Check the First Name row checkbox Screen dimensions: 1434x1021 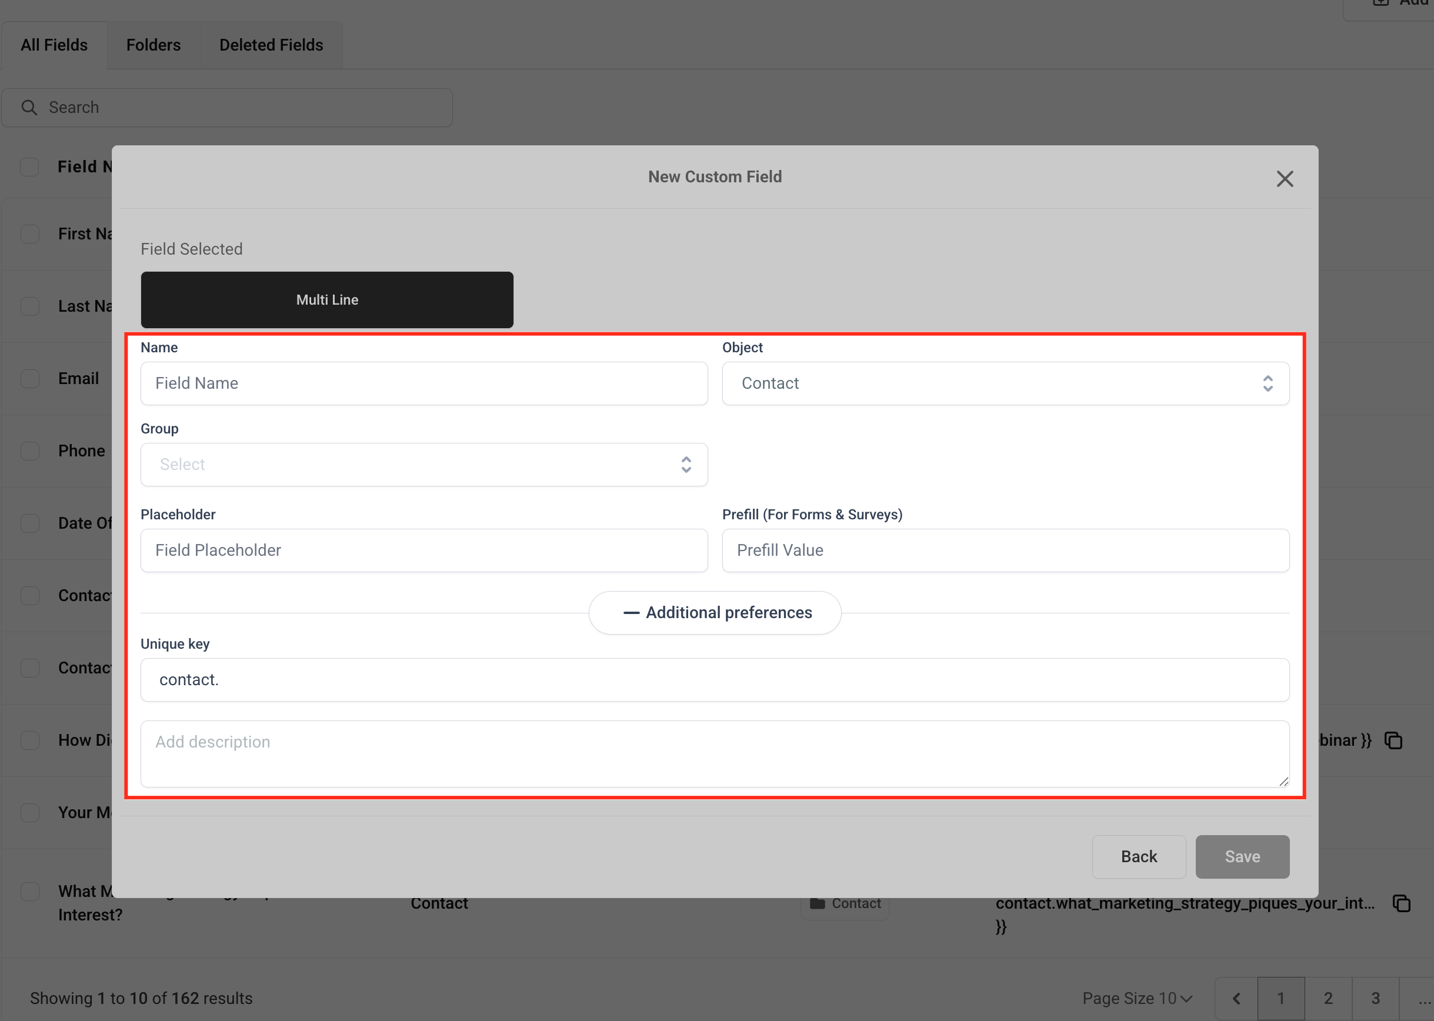tap(29, 234)
